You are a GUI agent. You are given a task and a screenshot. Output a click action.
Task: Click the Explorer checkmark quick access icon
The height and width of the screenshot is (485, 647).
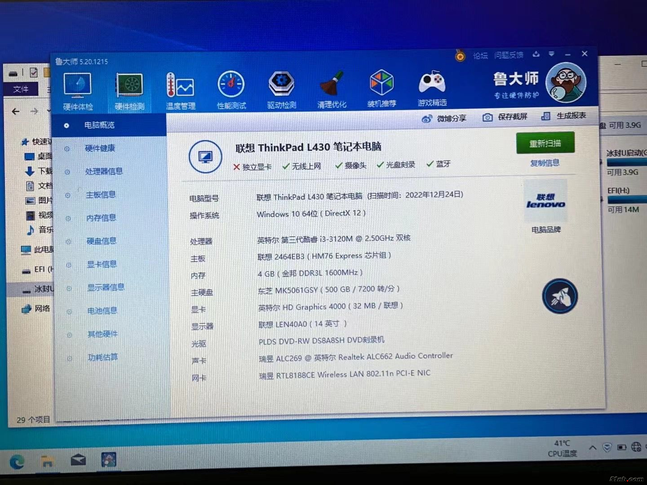pyautogui.click(x=34, y=72)
